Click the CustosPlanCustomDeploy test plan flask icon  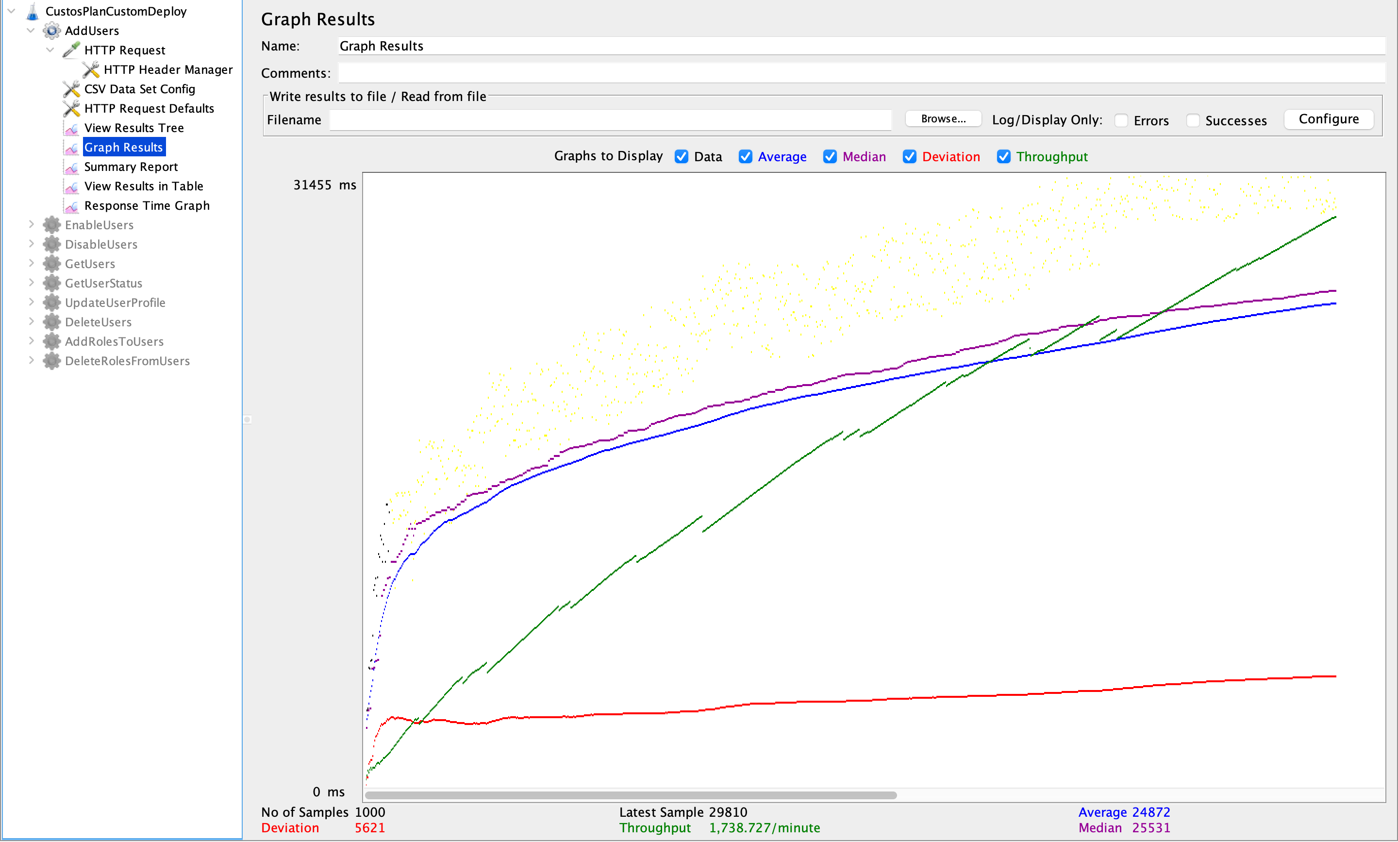[x=33, y=11]
